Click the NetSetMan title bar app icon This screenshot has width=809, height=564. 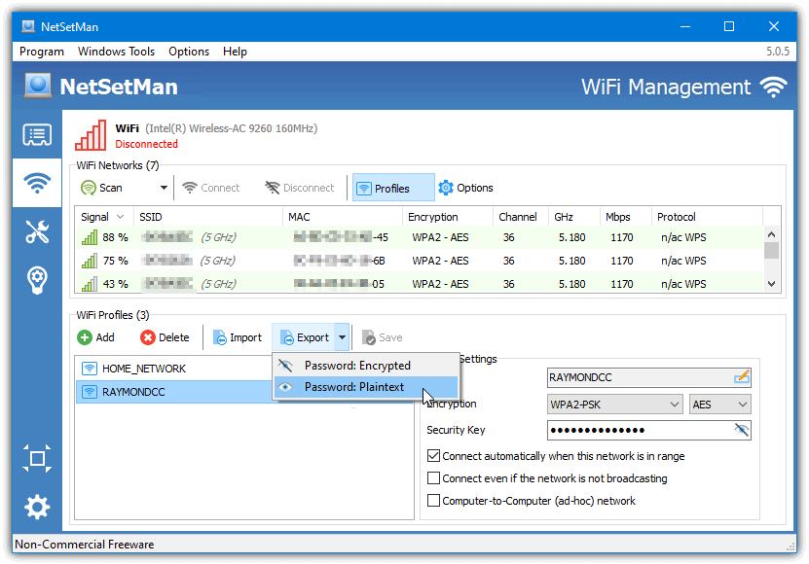pyautogui.click(x=28, y=26)
